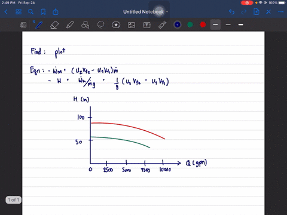The image size is (287, 215).
Task: Close the editing toolbar with X icon
Action: [268, 12]
